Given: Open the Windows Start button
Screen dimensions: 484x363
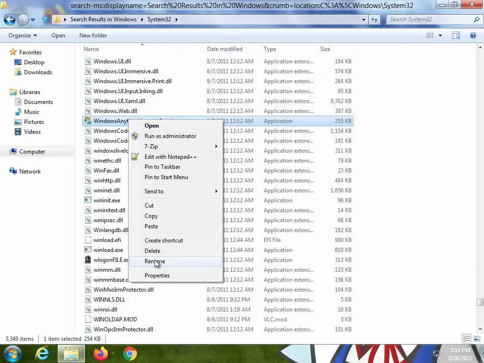Looking at the screenshot, I should coord(12,354).
